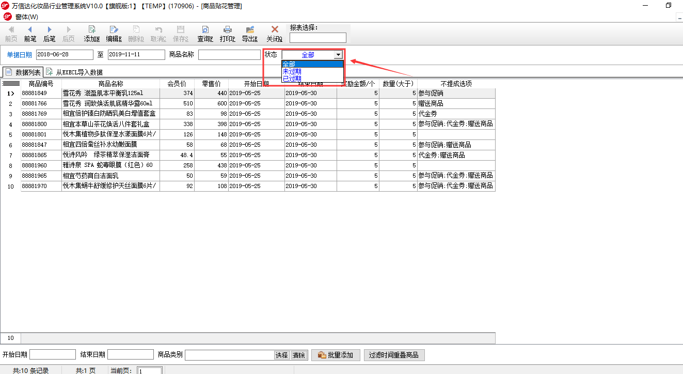Click the member price 48.4 cell
The width and height of the screenshot is (683, 374).
point(177,155)
